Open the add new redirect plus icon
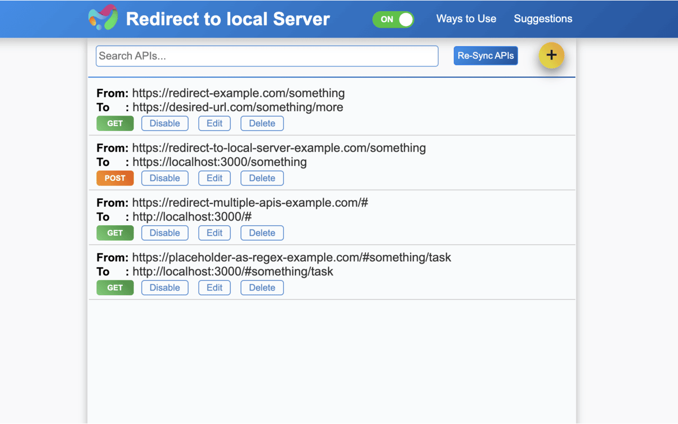The width and height of the screenshot is (678, 424). (551, 55)
